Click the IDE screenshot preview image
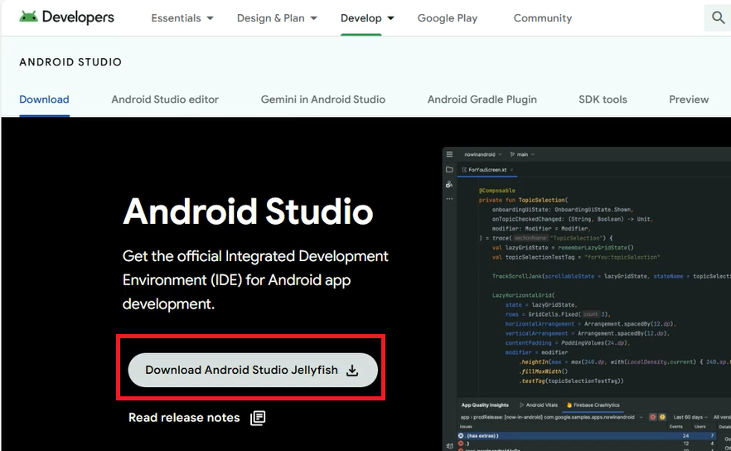The image size is (731, 451). 587,298
